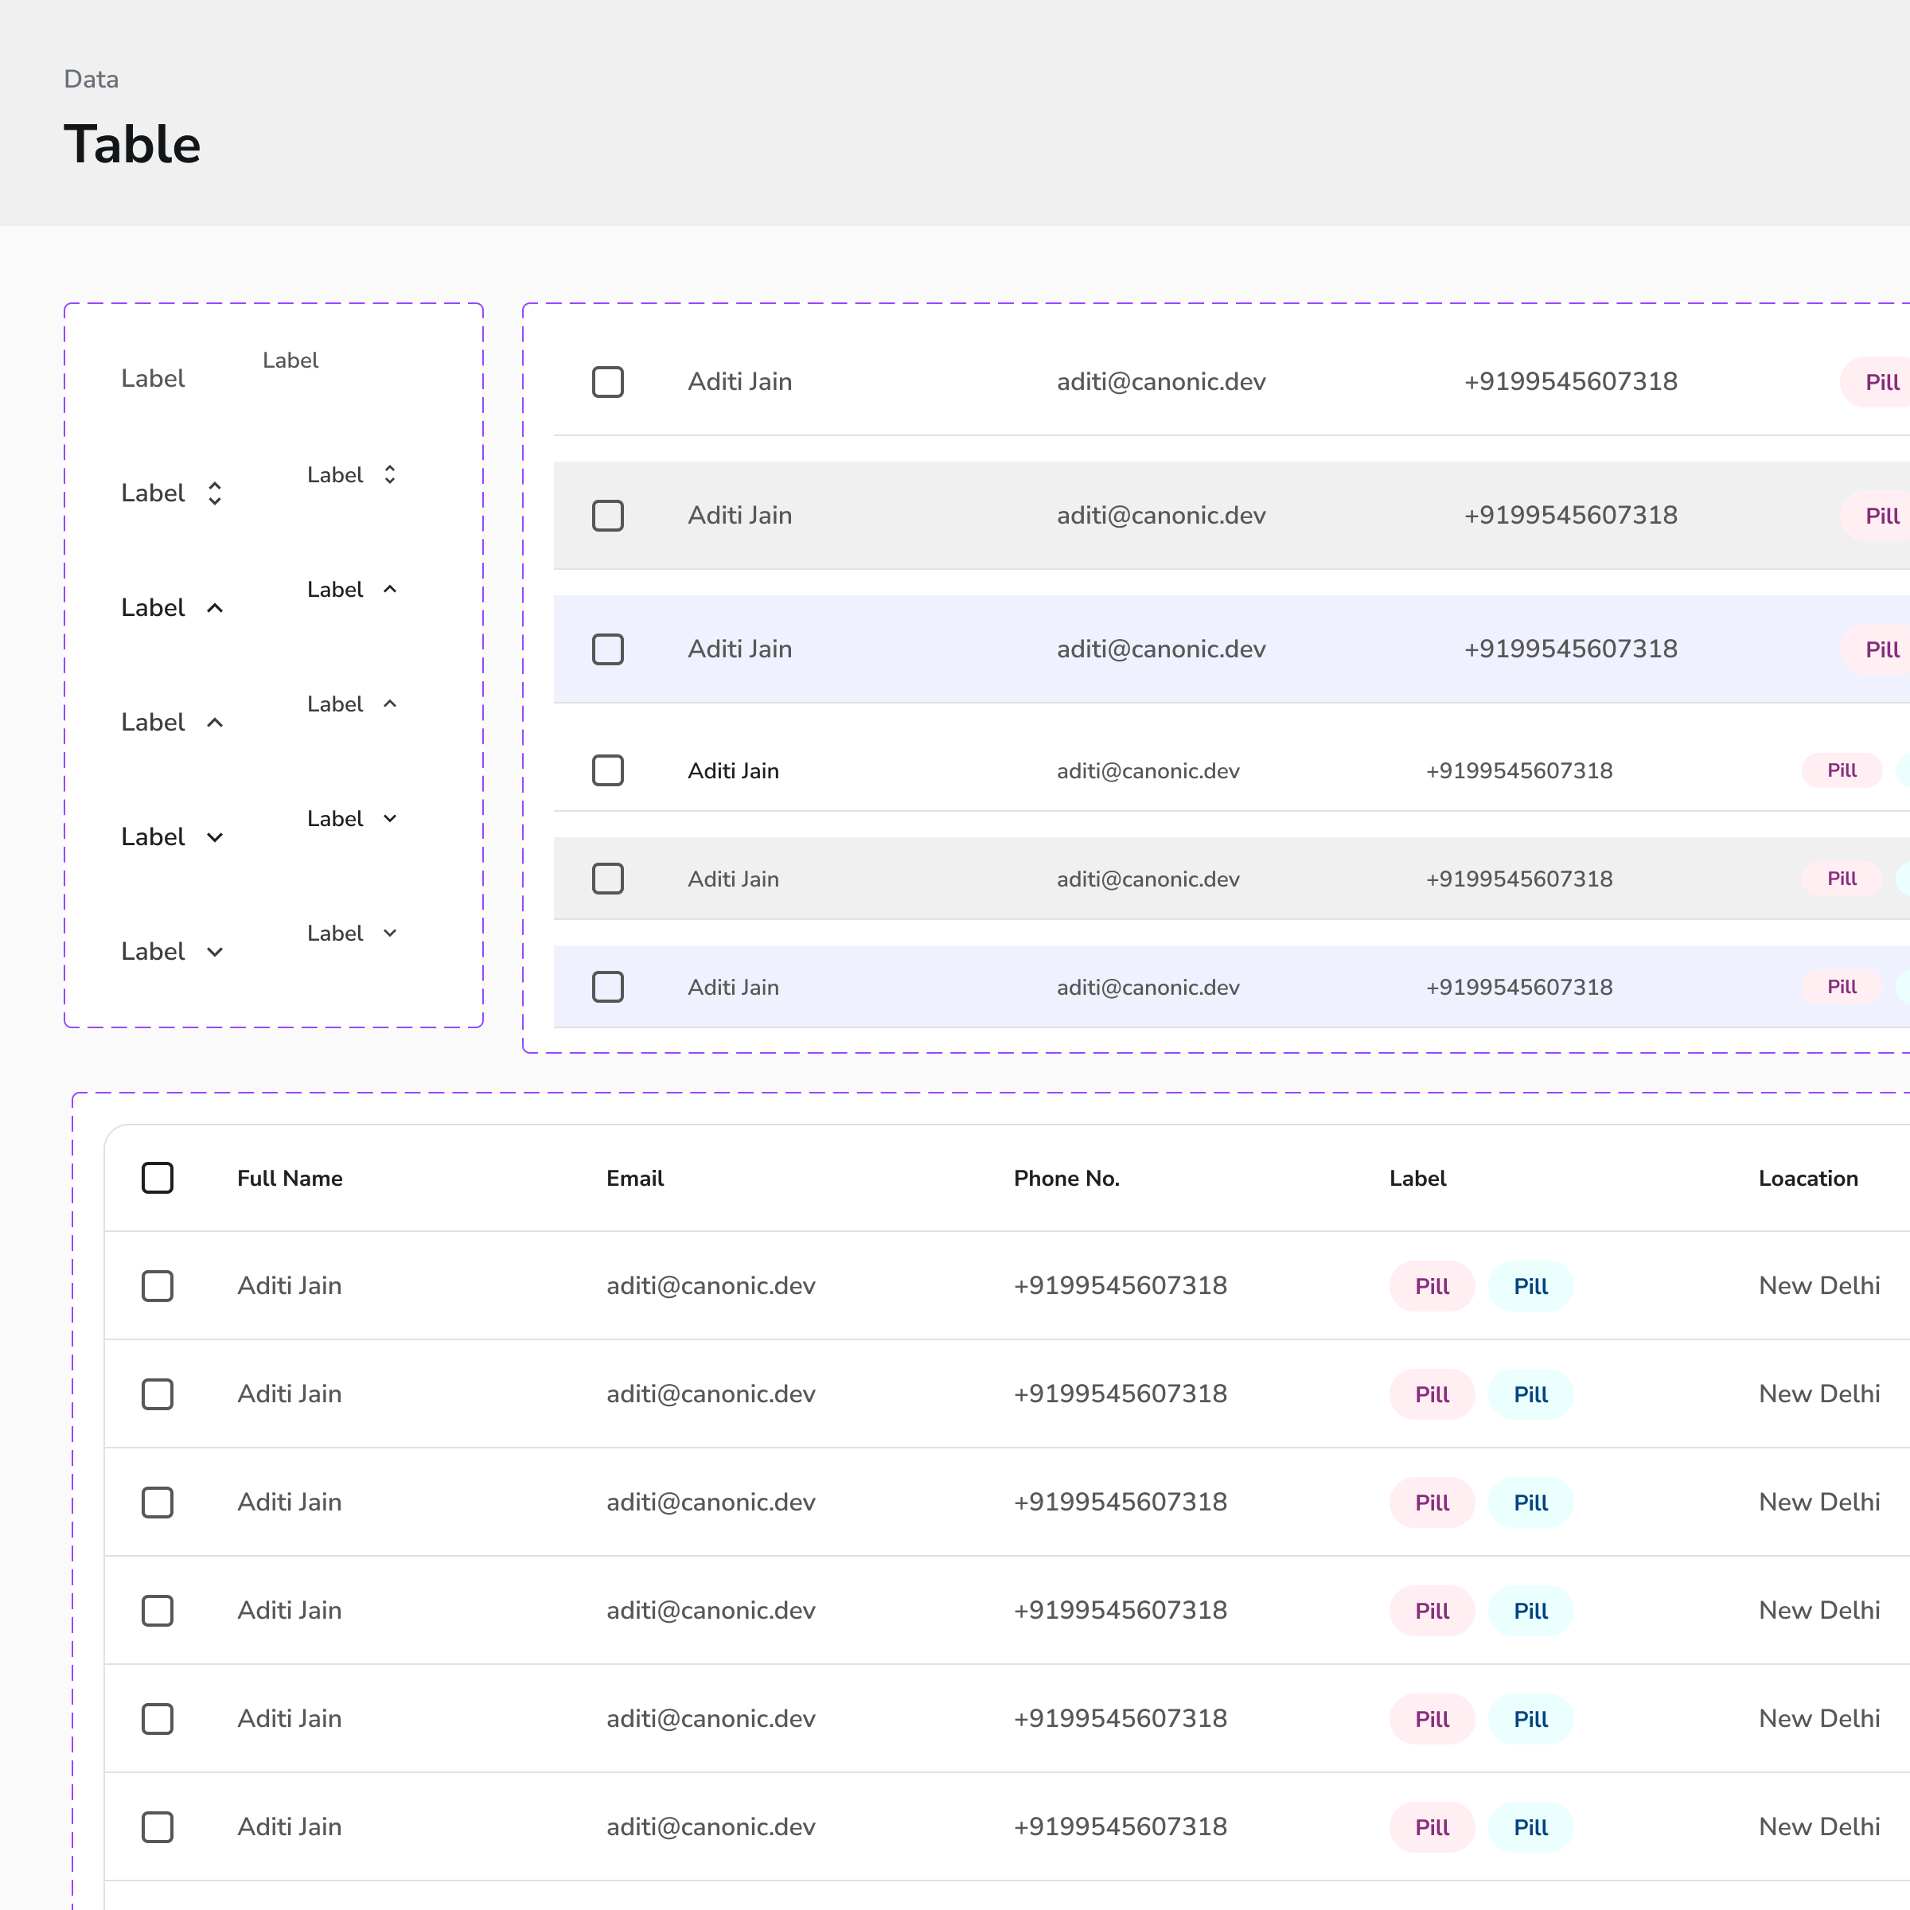
Task: Click pink Pill in the compact gray row
Action: coord(1841,879)
